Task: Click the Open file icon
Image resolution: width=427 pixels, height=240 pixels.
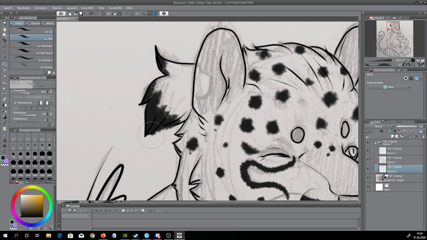Action: 75,14
